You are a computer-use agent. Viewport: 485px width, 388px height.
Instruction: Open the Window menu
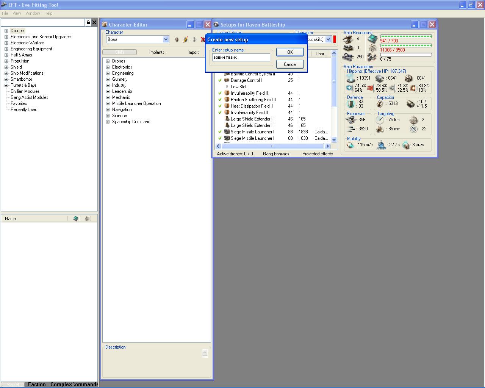point(33,13)
